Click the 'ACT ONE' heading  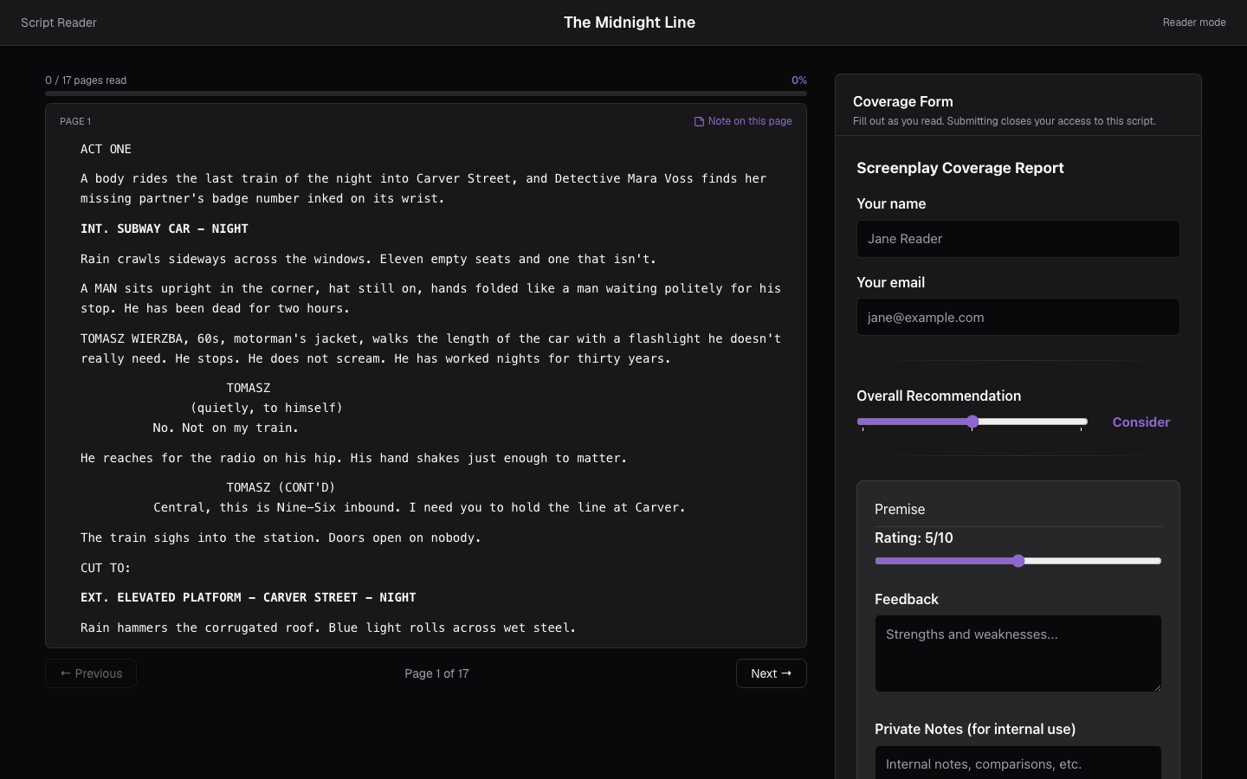pos(106,149)
